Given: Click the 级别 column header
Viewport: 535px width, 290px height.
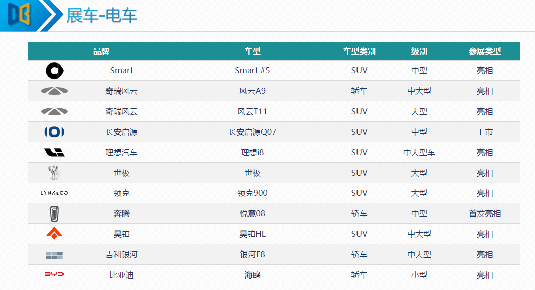Looking at the screenshot, I should pos(419,52).
